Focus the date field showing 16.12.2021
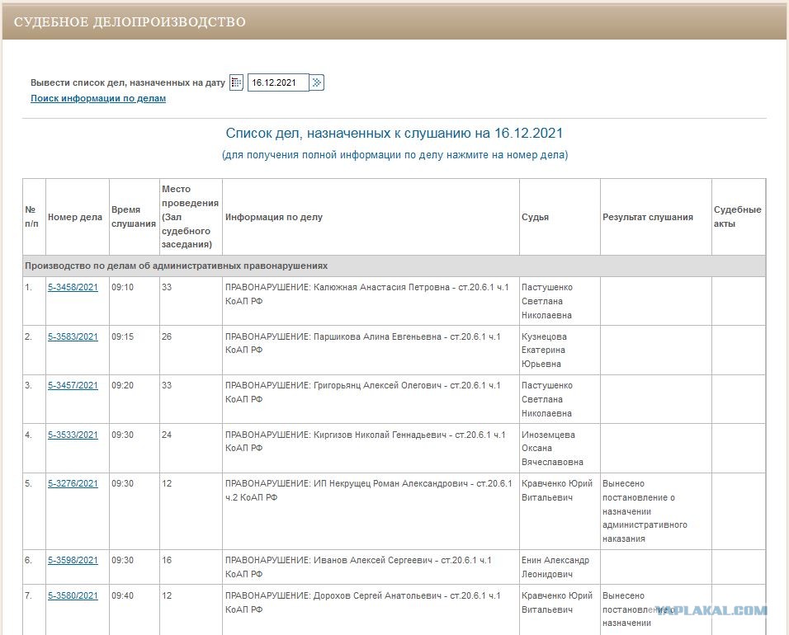Viewport: 789px width, 635px height. [x=278, y=82]
